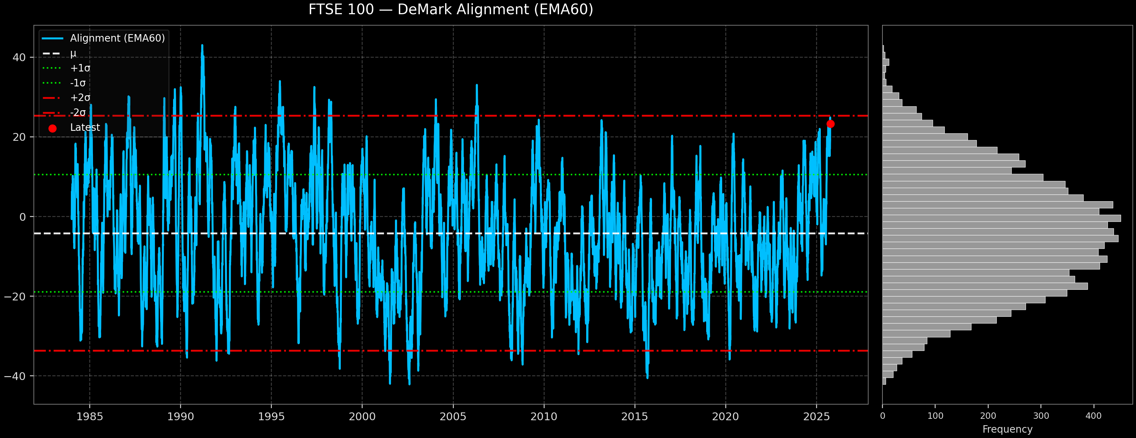Click the 1991 peak of alignment line

202,46
